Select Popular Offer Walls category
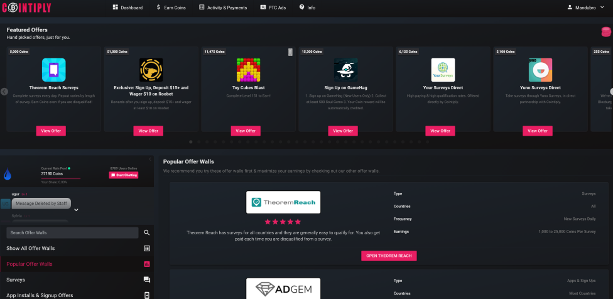The image size is (613, 299). point(77,264)
